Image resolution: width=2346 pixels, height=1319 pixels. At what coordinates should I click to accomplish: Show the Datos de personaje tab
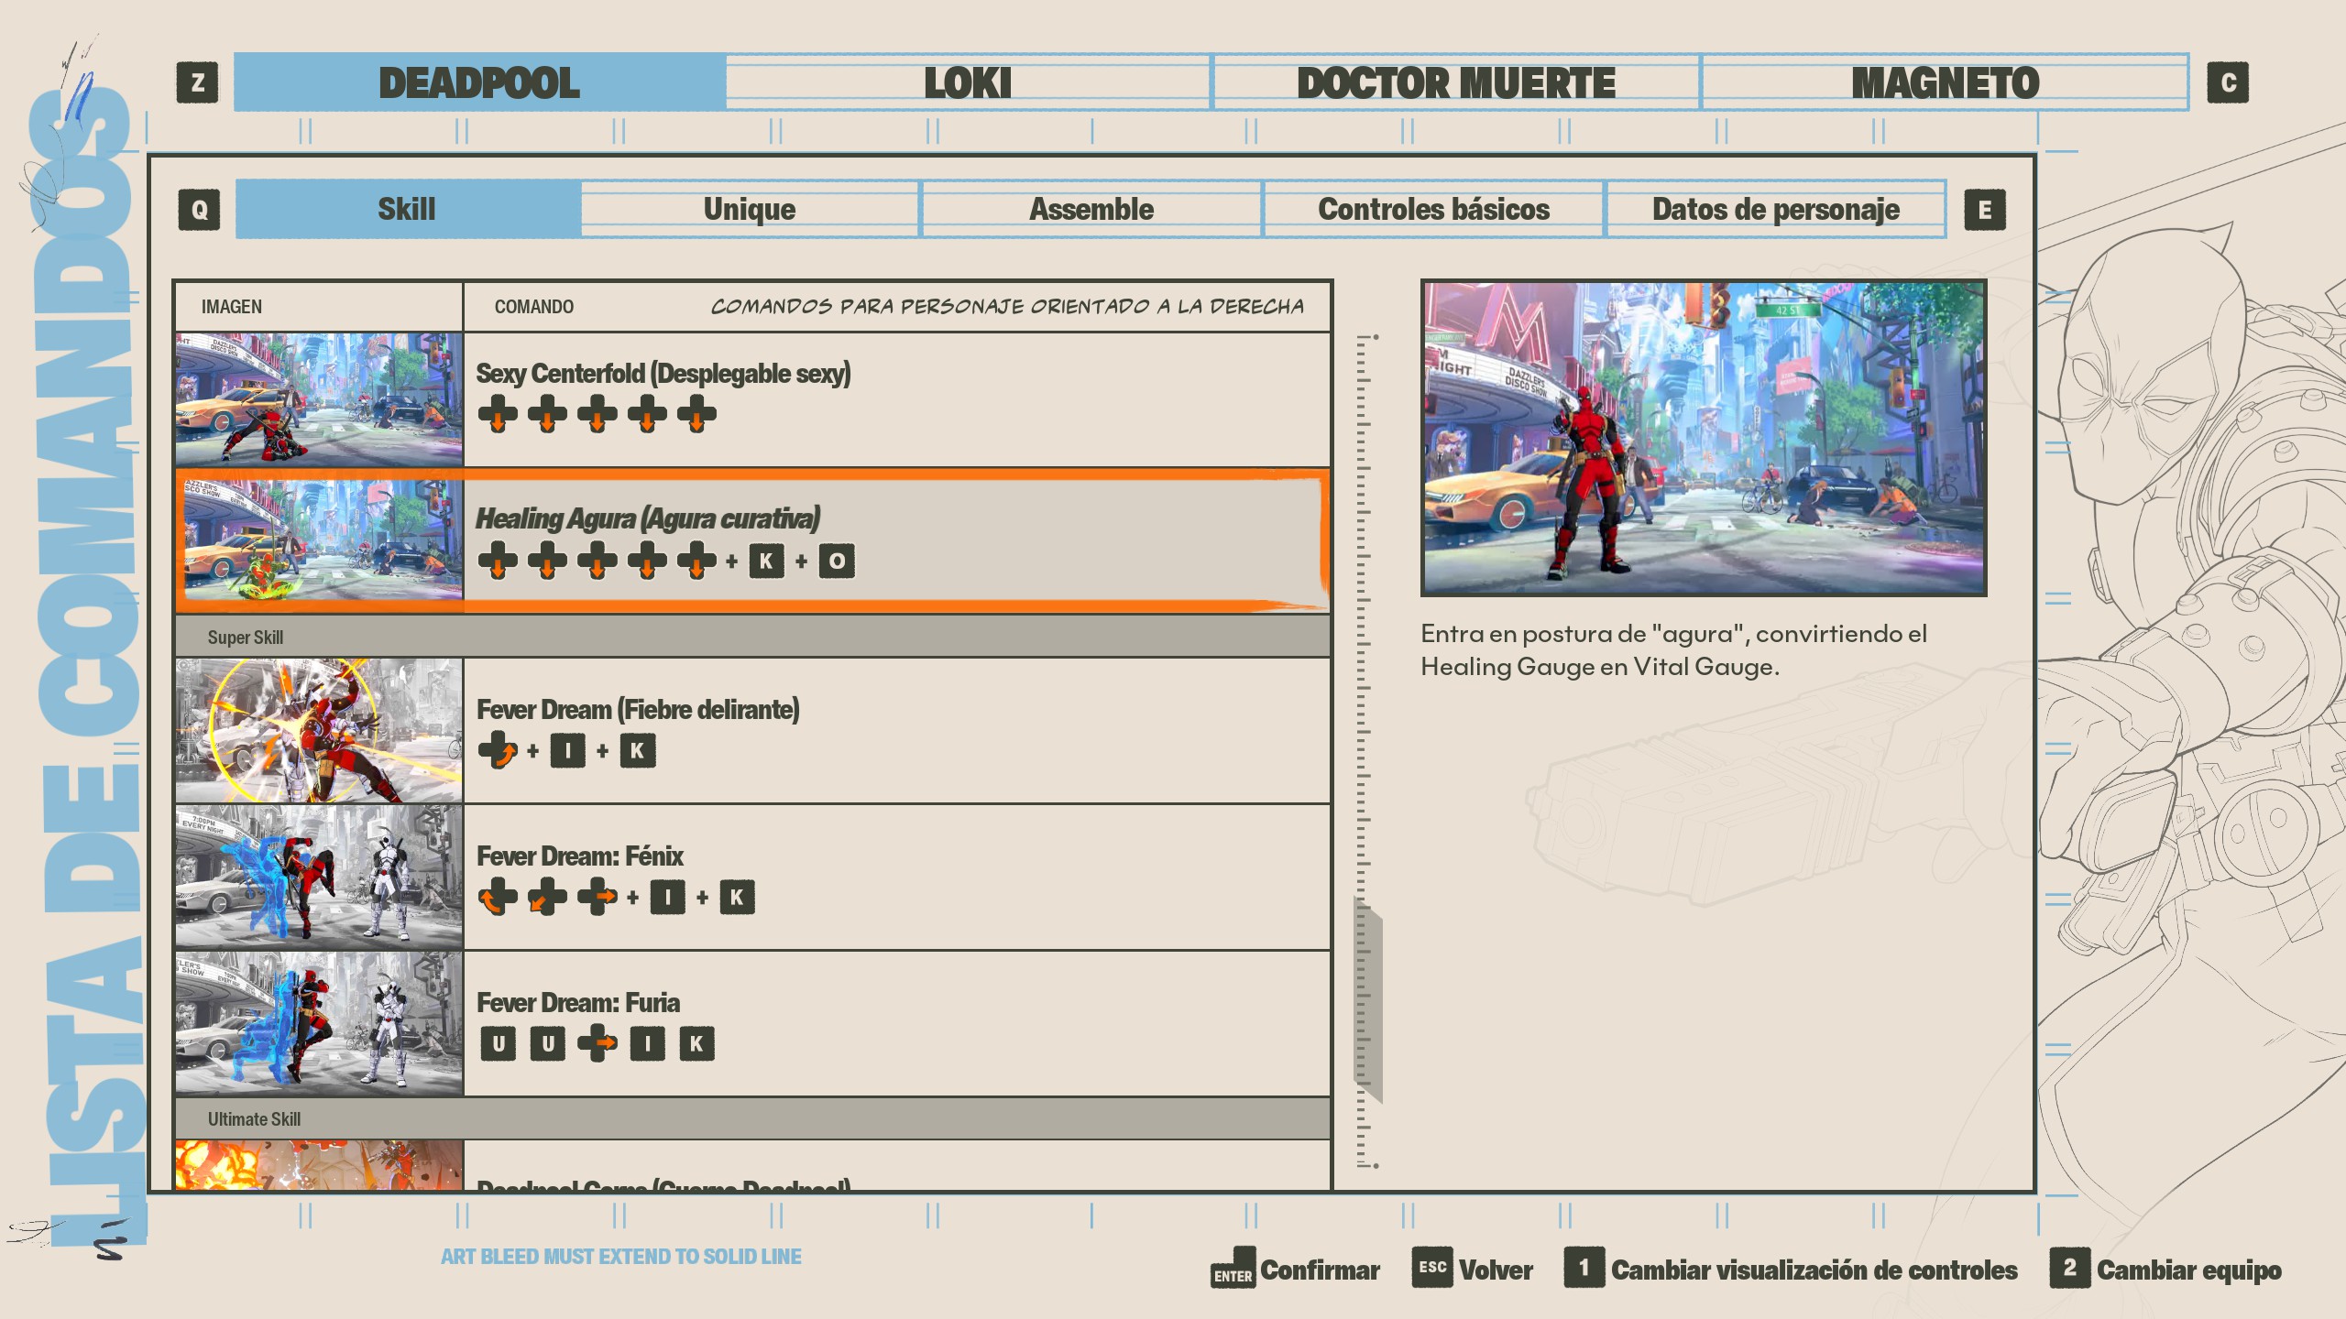(x=1776, y=210)
